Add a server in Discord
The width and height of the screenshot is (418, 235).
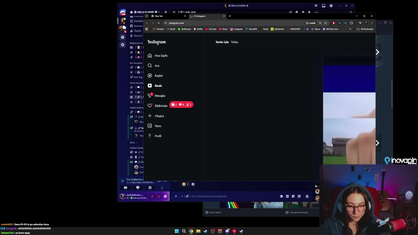(122, 37)
